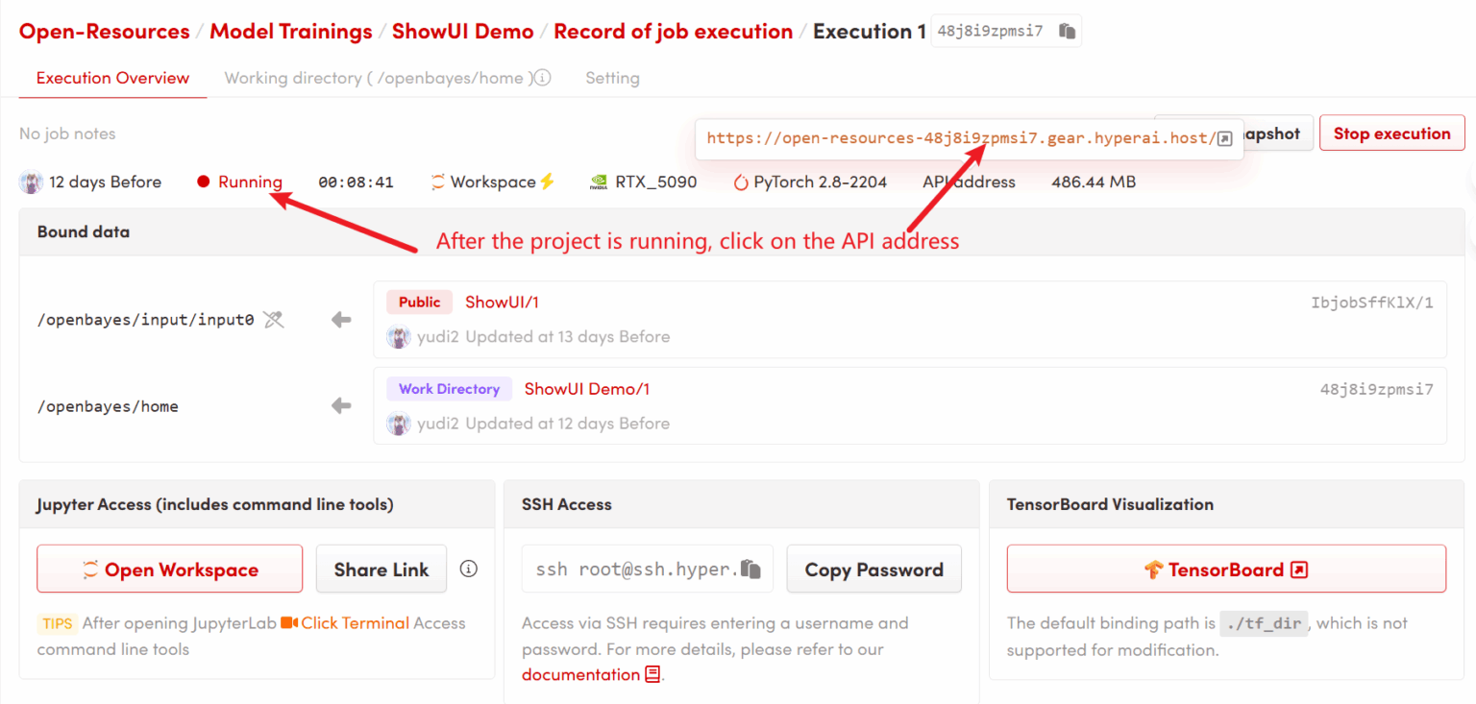The image size is (1476, 704).
Task: Click the unbind icon next to input0
Action: pyautogui.click(x=274, y=320)
